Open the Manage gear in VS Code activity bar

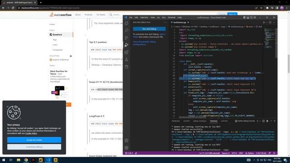(126, 148)
